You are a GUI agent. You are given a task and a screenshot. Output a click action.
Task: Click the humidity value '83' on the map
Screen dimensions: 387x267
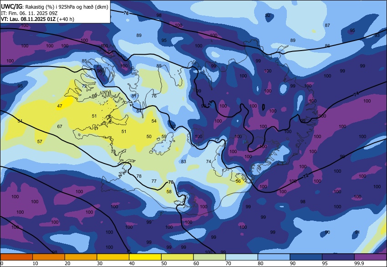(x=183, y=162)
